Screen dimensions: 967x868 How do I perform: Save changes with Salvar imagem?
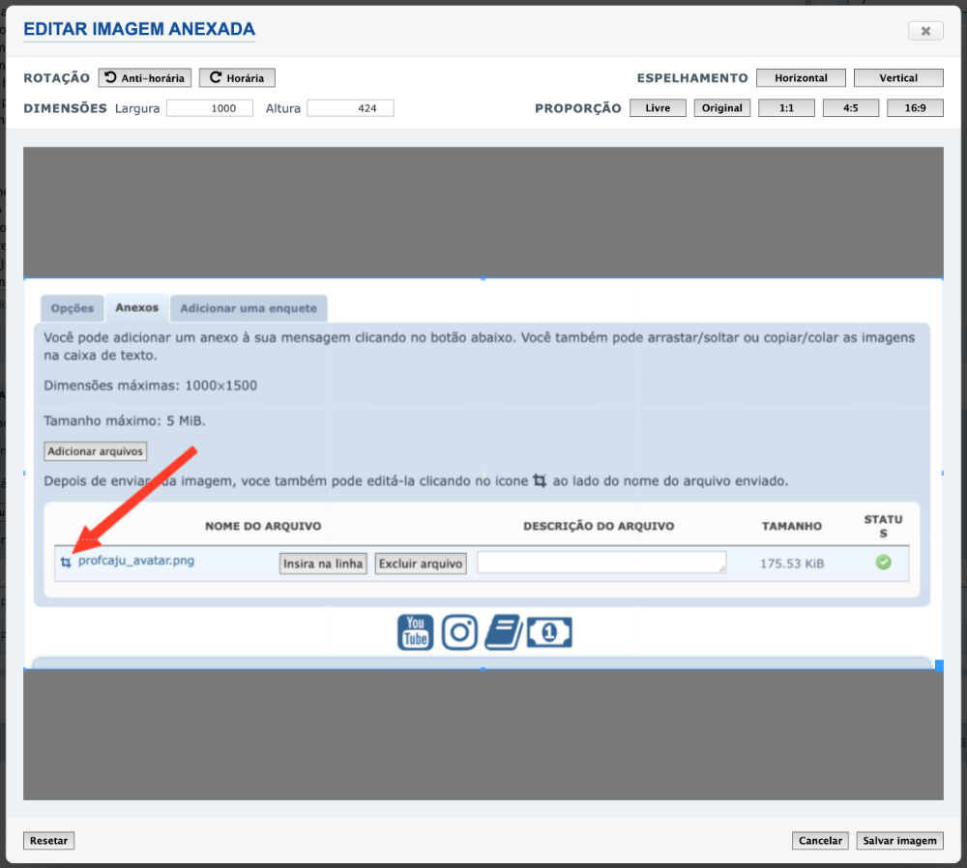tap(899, 841)
